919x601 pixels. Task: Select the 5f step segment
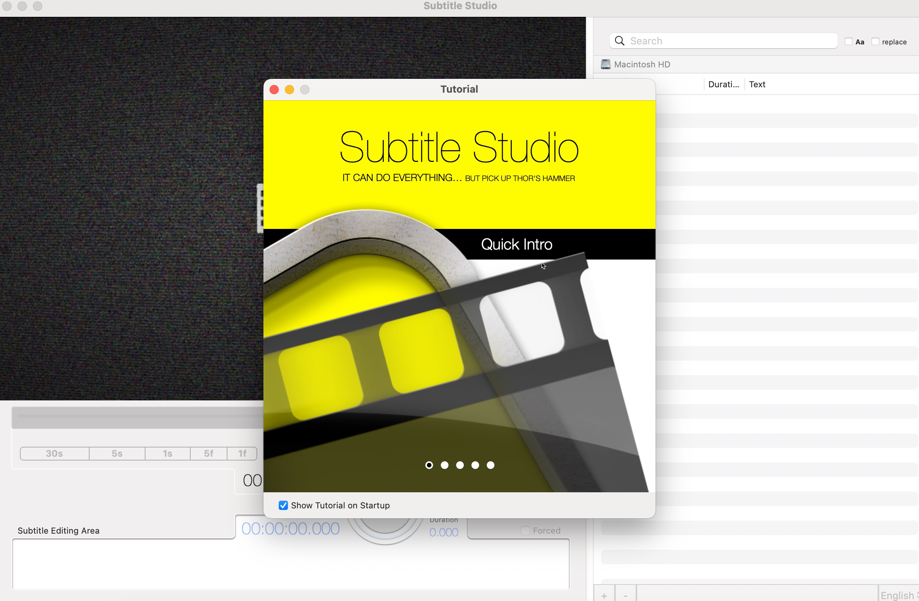point(209,454)
